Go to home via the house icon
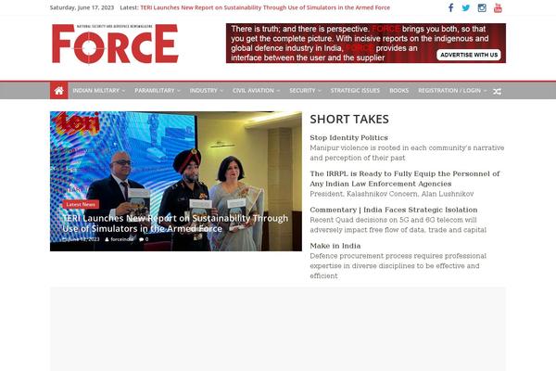Screen dimensions: 556x371 tap(59, 91)
